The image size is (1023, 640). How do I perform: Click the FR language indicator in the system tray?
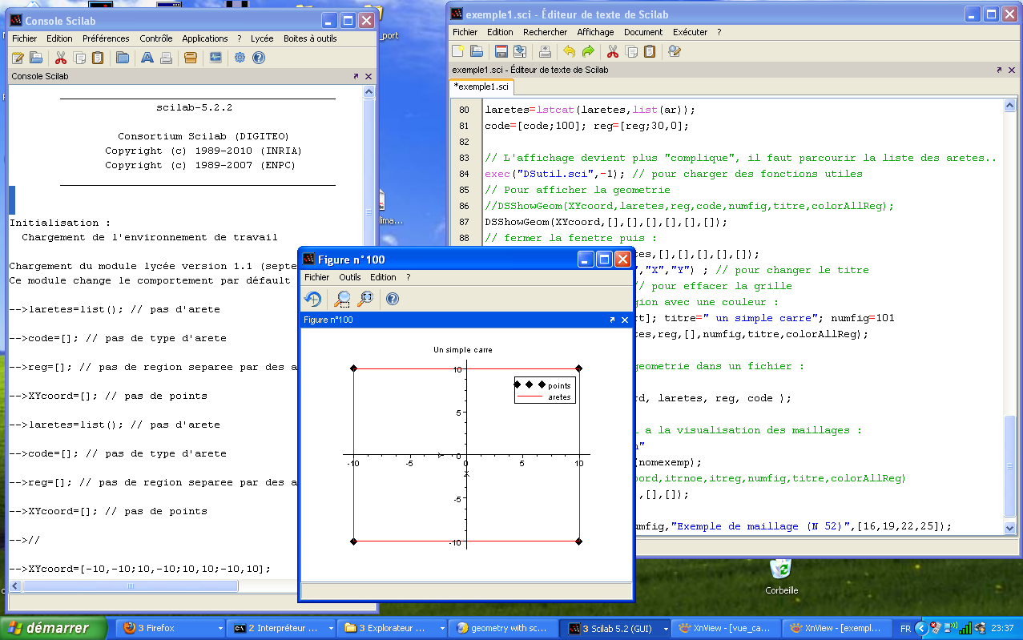tap(905, 628)
